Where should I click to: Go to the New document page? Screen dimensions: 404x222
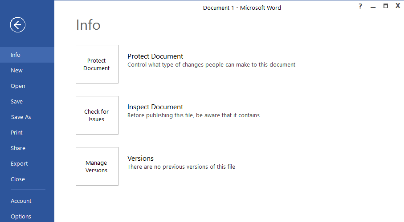(16, 71)
